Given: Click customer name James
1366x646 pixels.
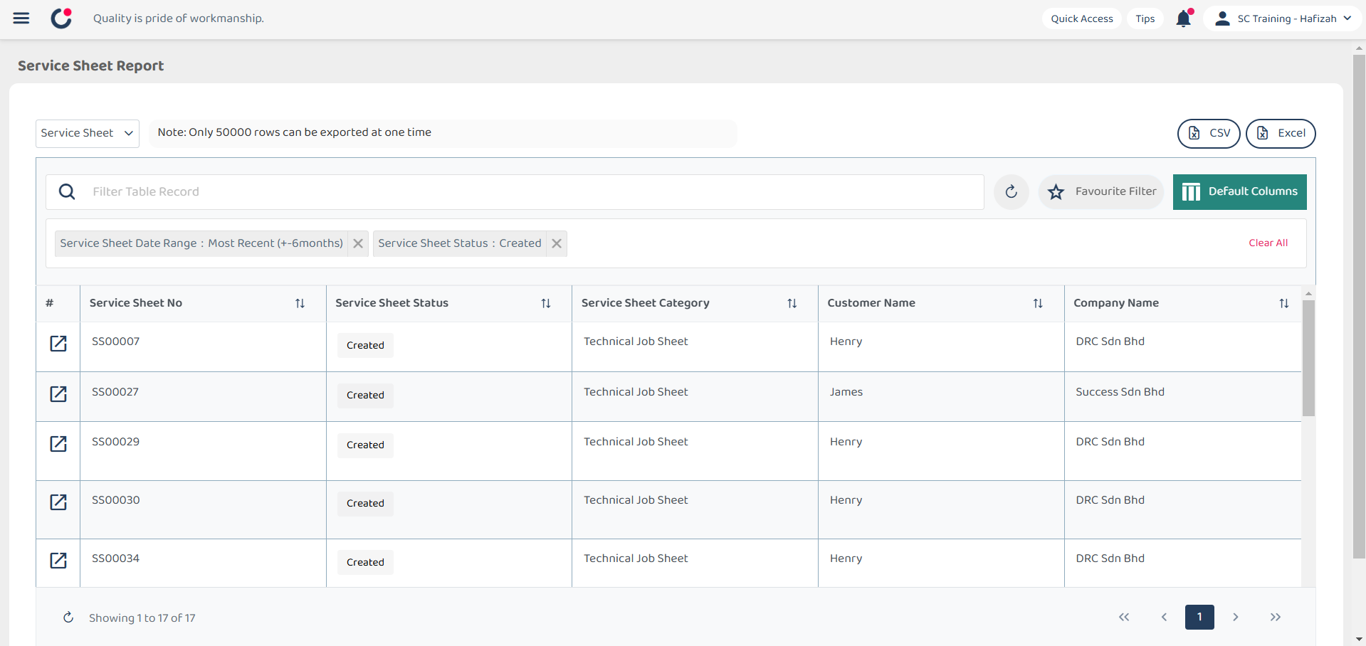Looking at the screenshot, I should point(846,392).
